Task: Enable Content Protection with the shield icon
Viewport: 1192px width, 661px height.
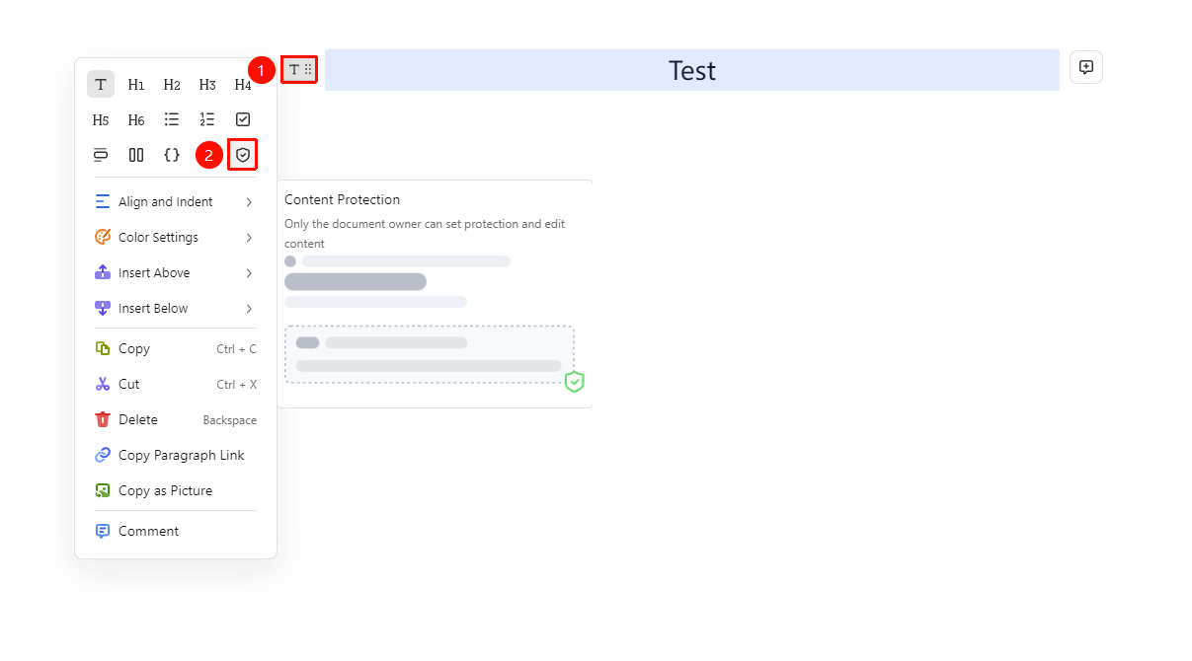Action: 243,155
